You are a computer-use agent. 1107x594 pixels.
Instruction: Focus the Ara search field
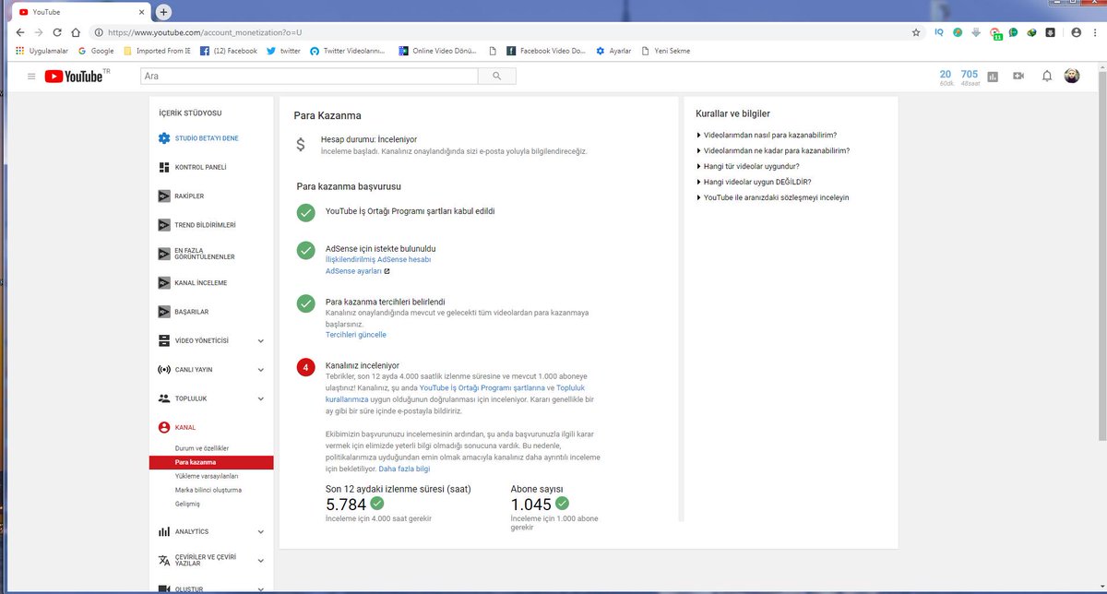tap(309, 77)
